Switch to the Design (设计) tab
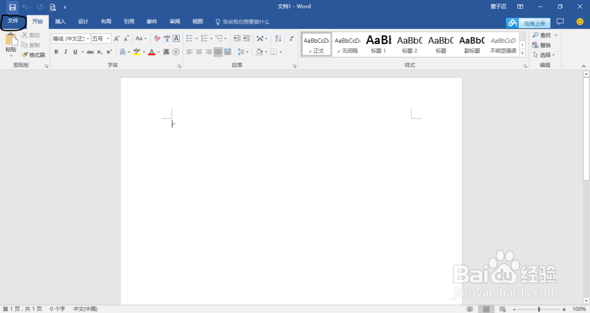This screenshot has width=590, height=313. [83, 21]
